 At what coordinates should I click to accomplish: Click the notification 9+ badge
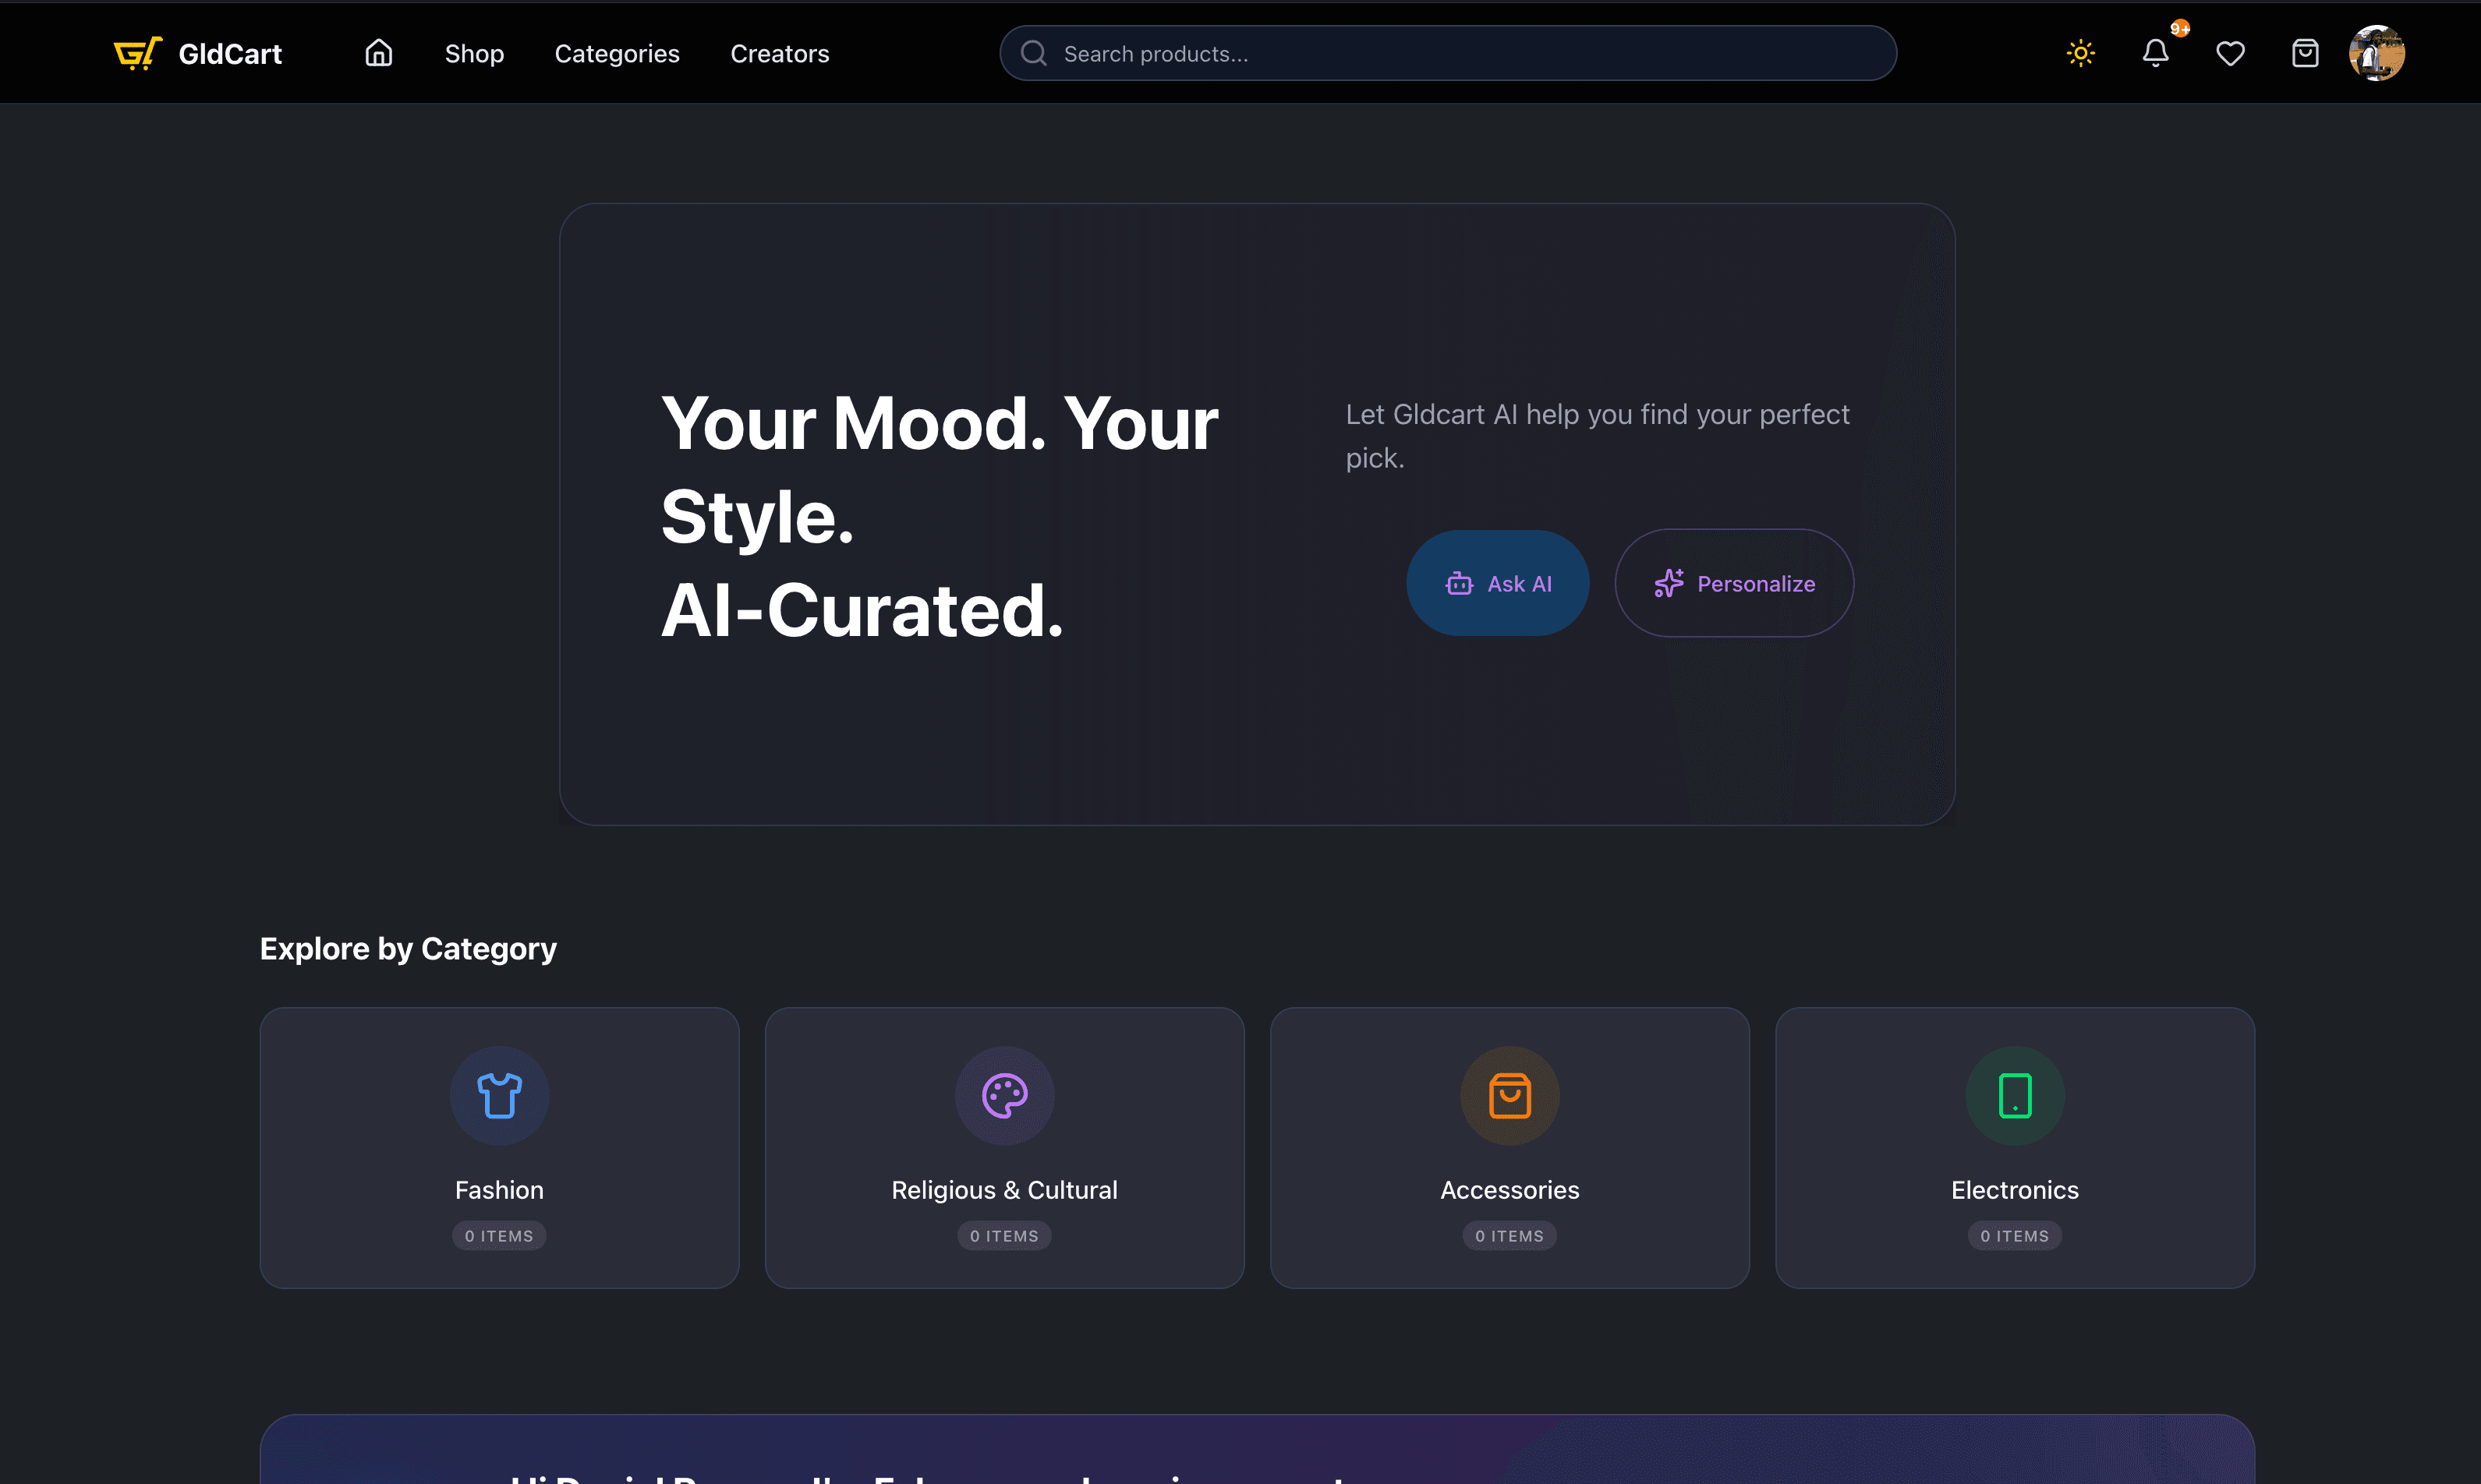[x=2180, y=29]
